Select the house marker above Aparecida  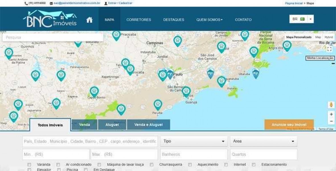[x=245, y=35]
